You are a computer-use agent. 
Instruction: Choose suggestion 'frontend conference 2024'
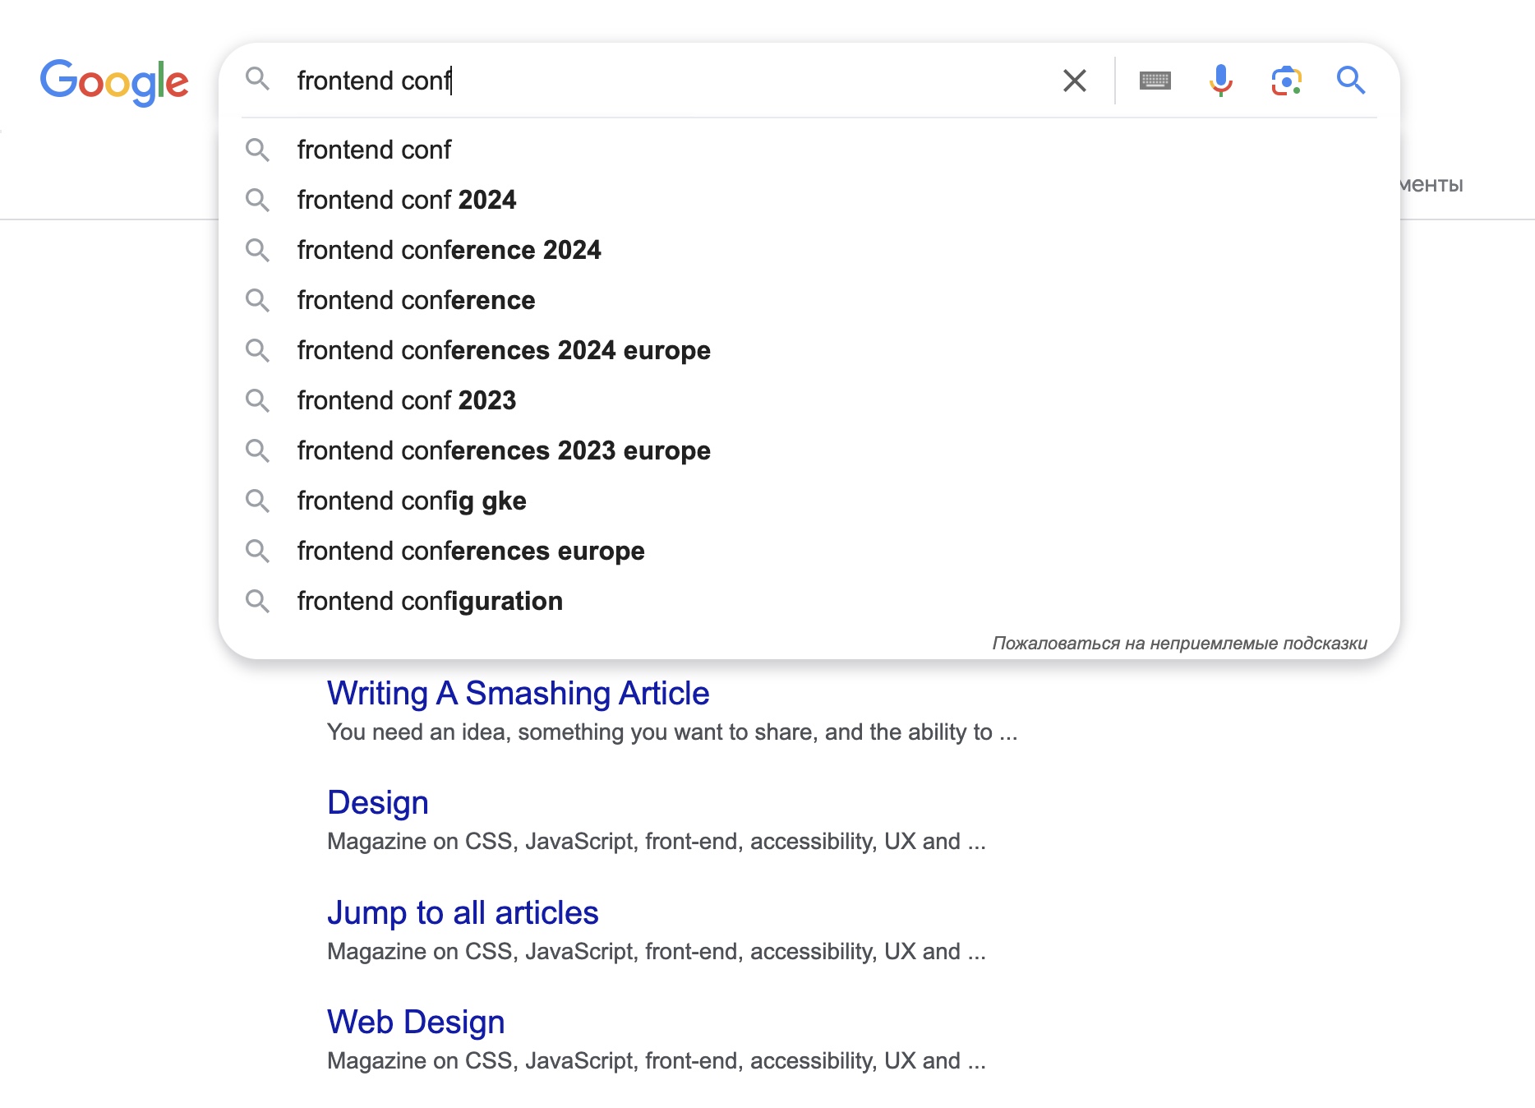(x=449, y=250)
